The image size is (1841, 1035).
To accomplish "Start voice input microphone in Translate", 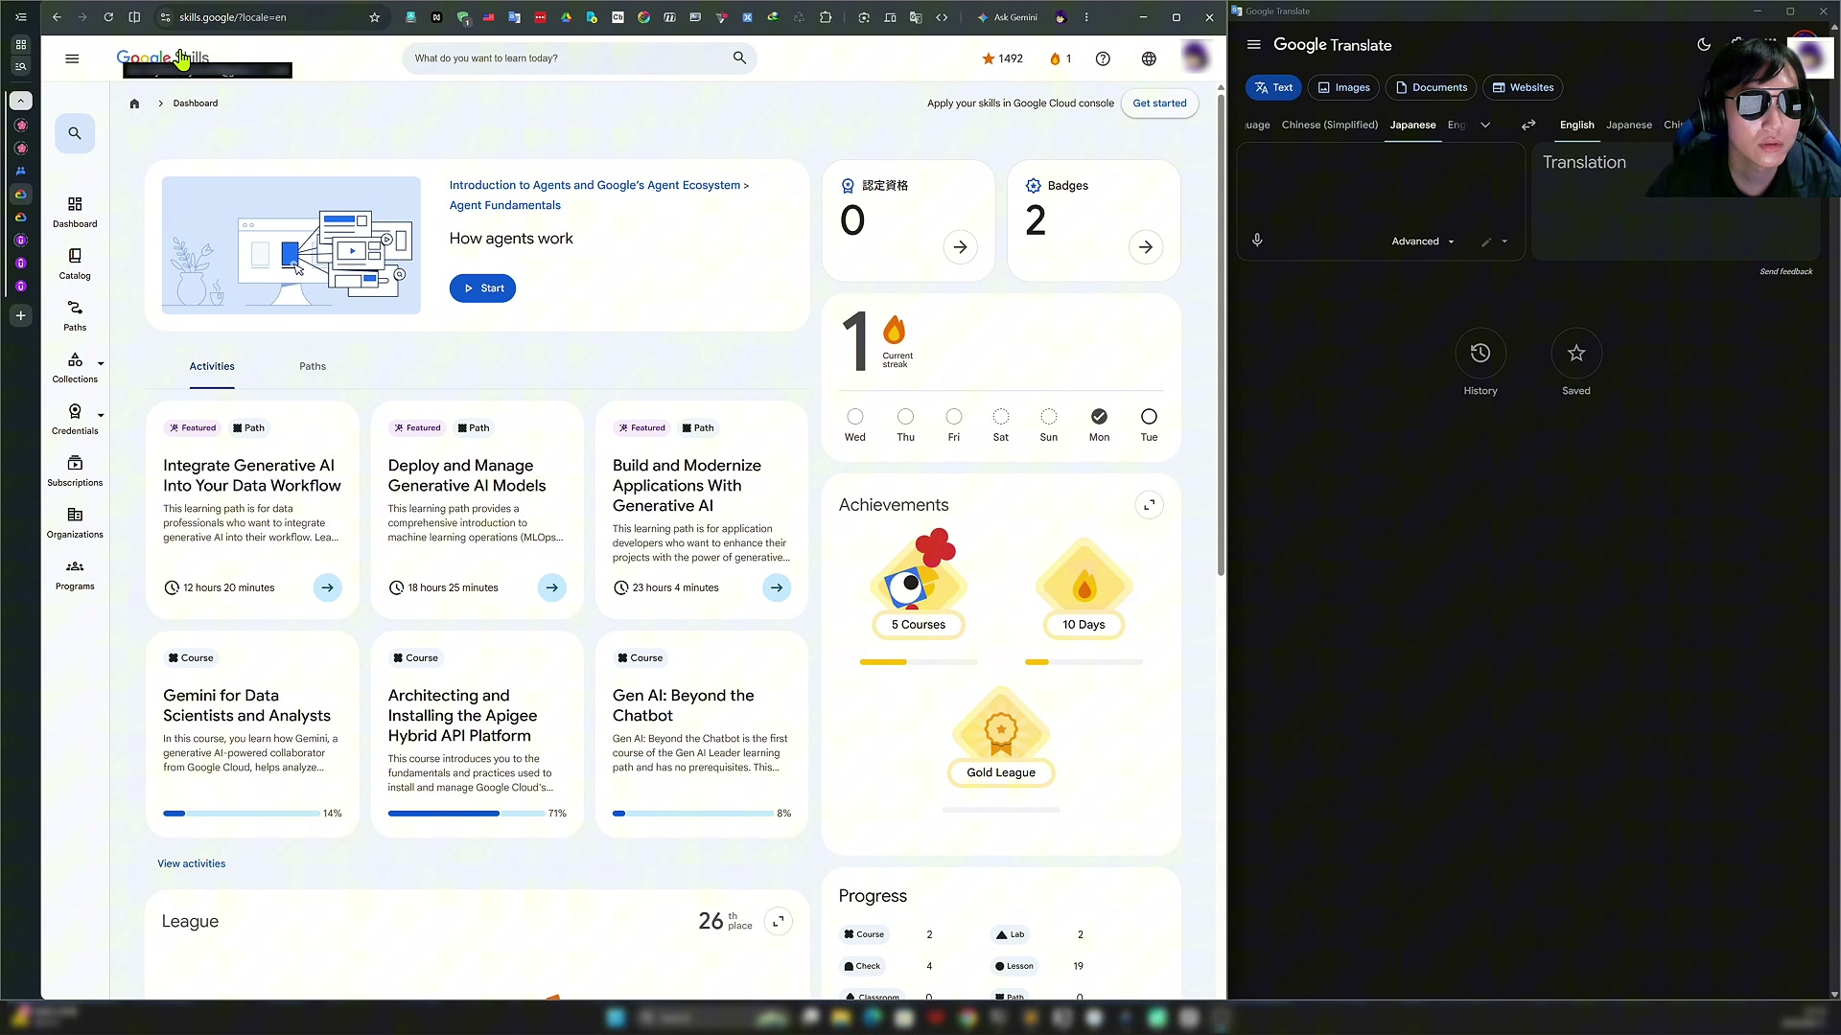I will point(1257,241).
